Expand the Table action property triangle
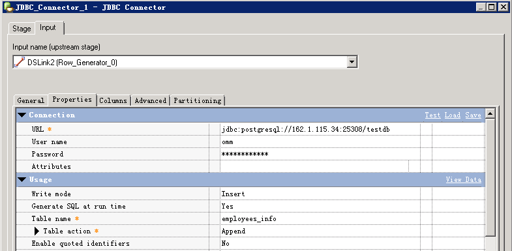This screenshot has height=251, width=512. click(37, 231)
